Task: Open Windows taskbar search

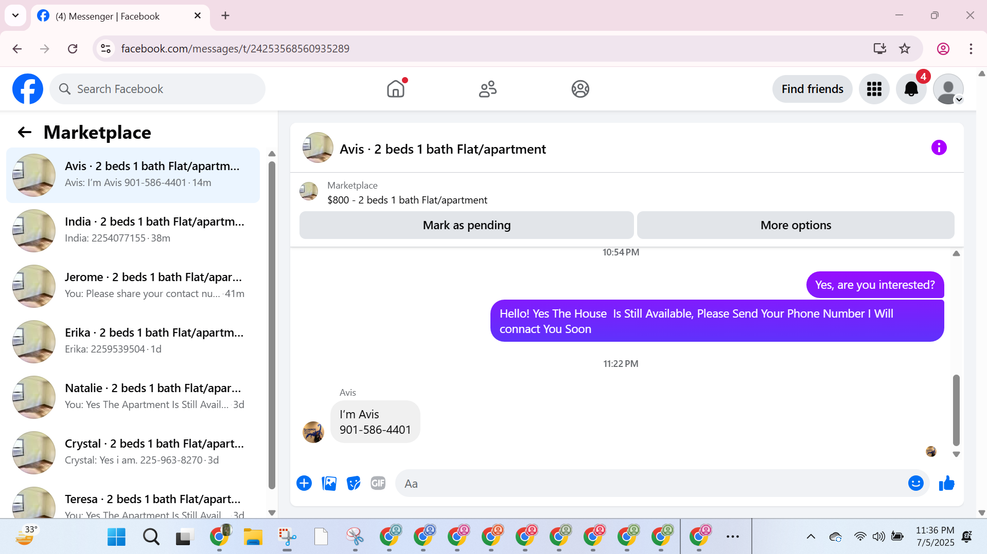Action: [x=151, y=537]
